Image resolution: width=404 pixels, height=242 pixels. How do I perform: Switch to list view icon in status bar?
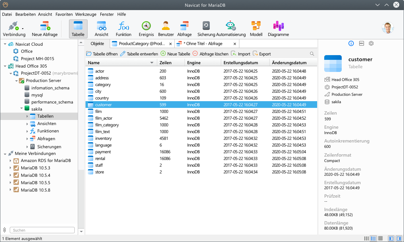[x=367, y=238]
